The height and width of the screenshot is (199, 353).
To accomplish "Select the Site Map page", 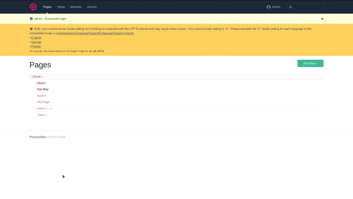I will [x=43, y=89].
